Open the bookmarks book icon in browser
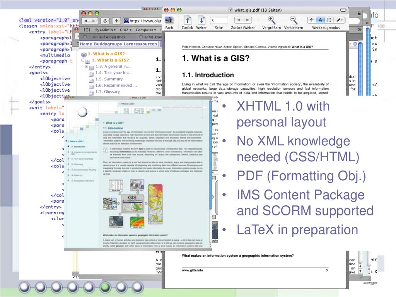396x297 pixels. pos(87,30)
